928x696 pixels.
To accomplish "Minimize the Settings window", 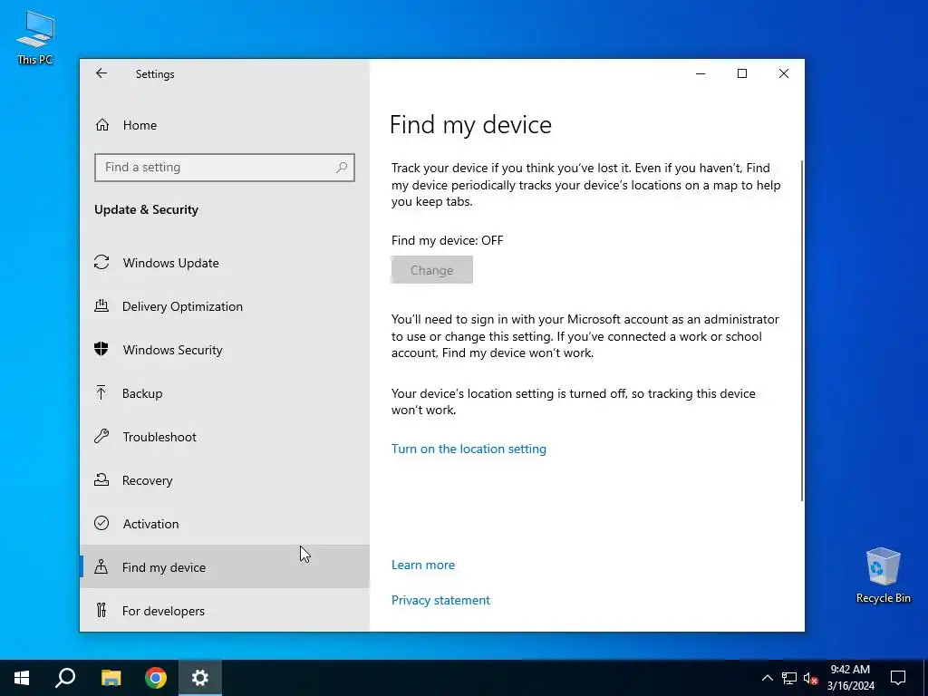I will 701,73.
